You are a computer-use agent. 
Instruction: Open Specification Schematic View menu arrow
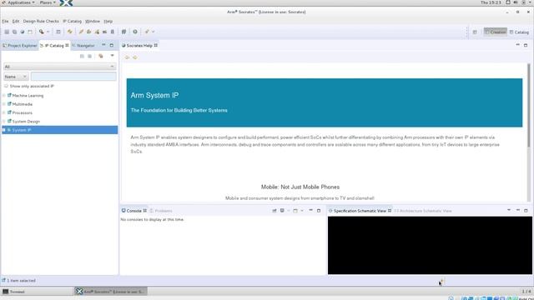coord(509,210)
